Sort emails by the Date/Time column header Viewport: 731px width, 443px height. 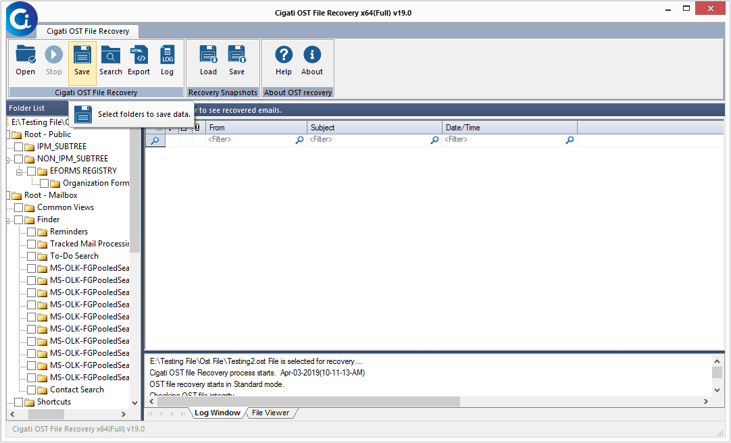(x=509, y=127)
